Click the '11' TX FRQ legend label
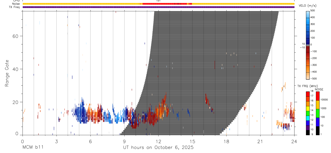 coord(312,125)
